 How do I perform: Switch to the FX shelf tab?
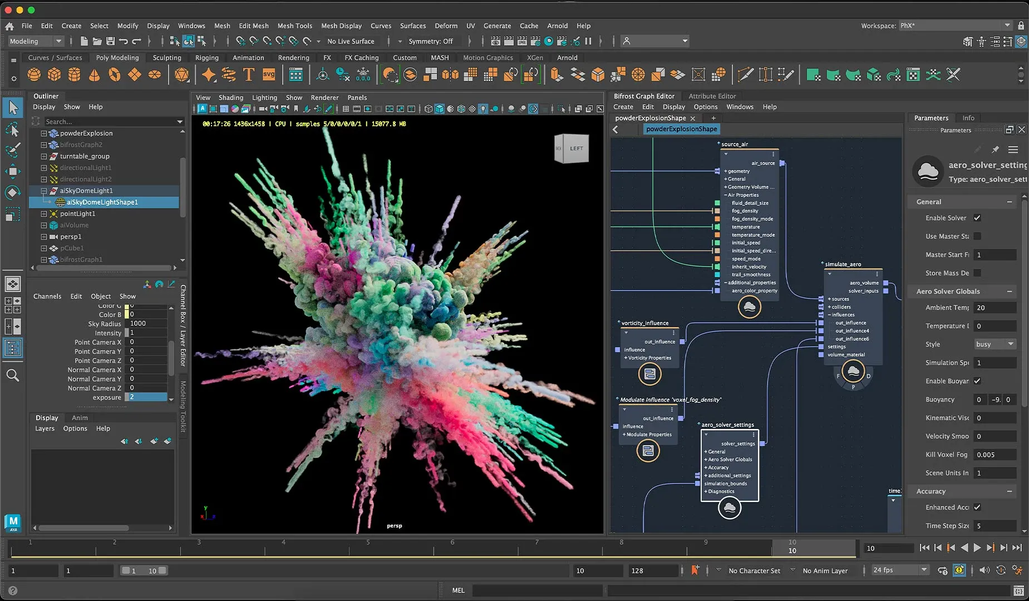coord(327,57)
